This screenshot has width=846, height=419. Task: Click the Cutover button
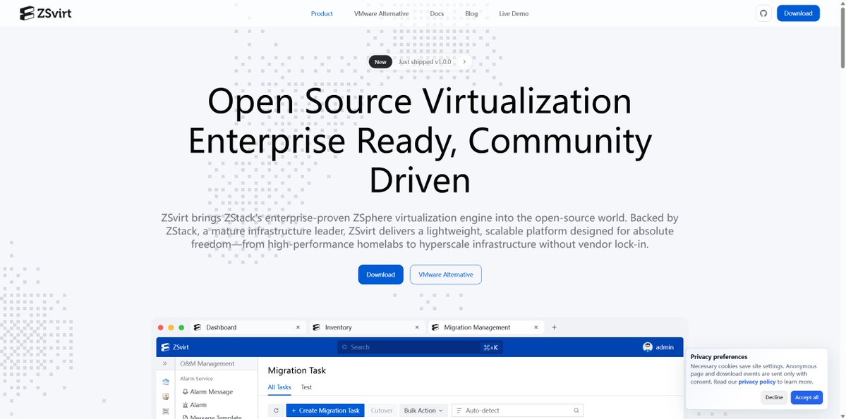click(x=382, y=411)
